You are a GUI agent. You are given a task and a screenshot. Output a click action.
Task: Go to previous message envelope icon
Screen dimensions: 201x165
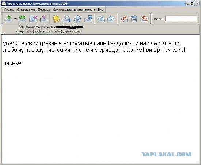100,19
